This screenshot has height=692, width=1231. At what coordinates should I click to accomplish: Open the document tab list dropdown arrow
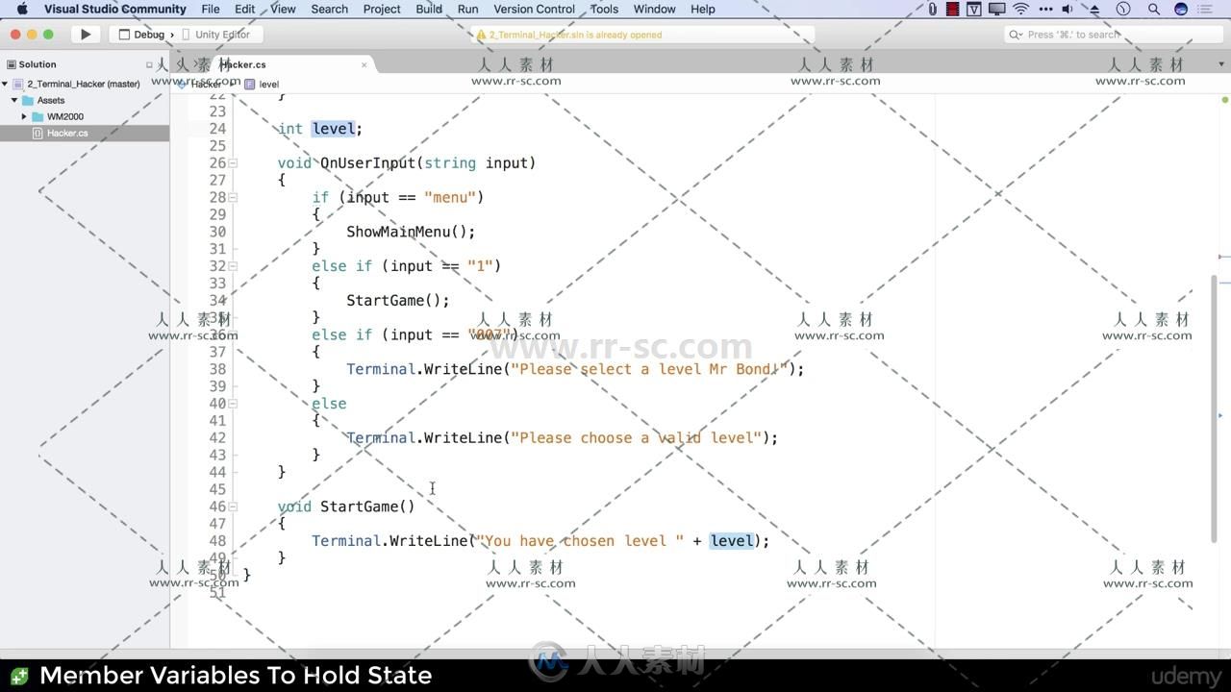1221,64
